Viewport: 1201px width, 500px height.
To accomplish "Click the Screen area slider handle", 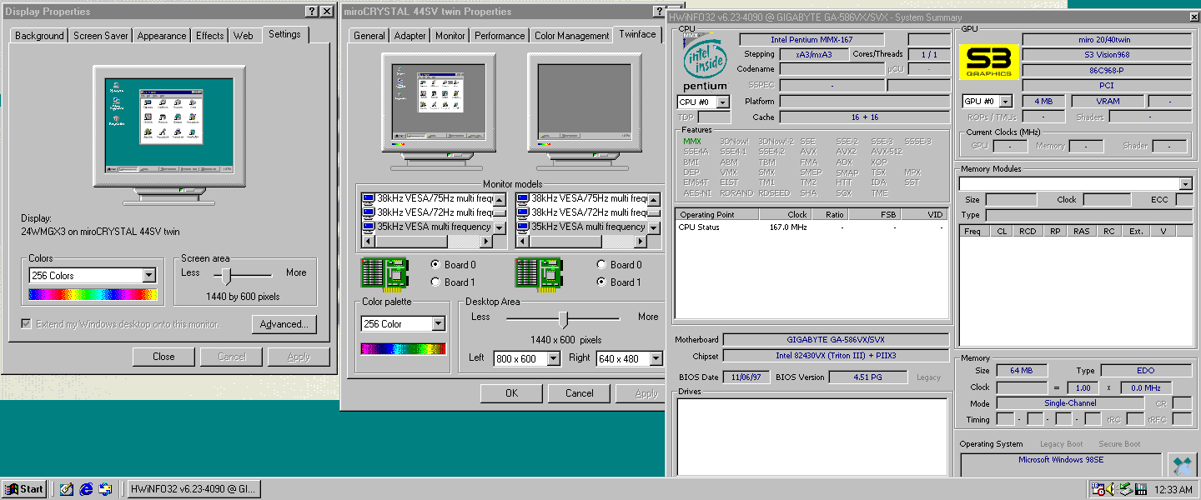I will tap(226, 276).
